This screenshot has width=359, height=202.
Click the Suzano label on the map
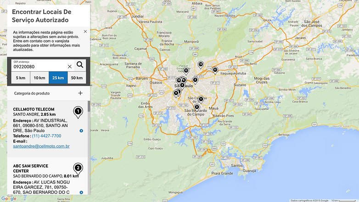(240, 85)
